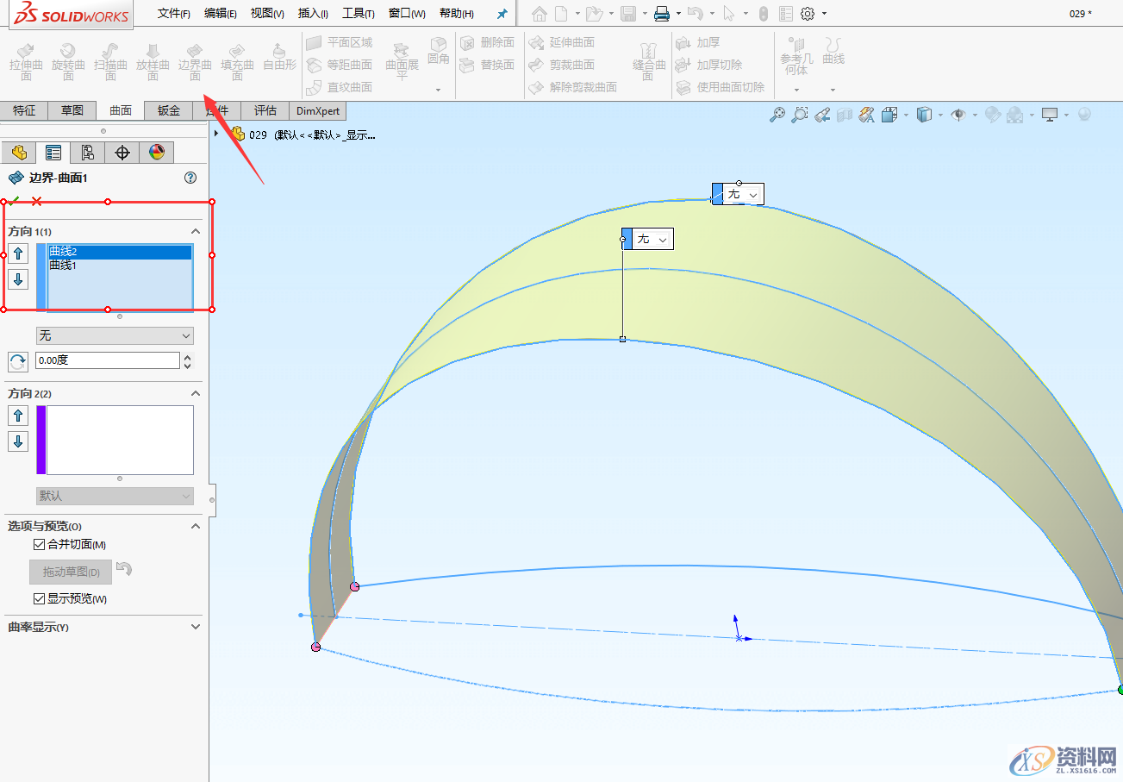Switch to the 特征 tab
Viewport: 1123px width, 782px height.
(24, 110)
